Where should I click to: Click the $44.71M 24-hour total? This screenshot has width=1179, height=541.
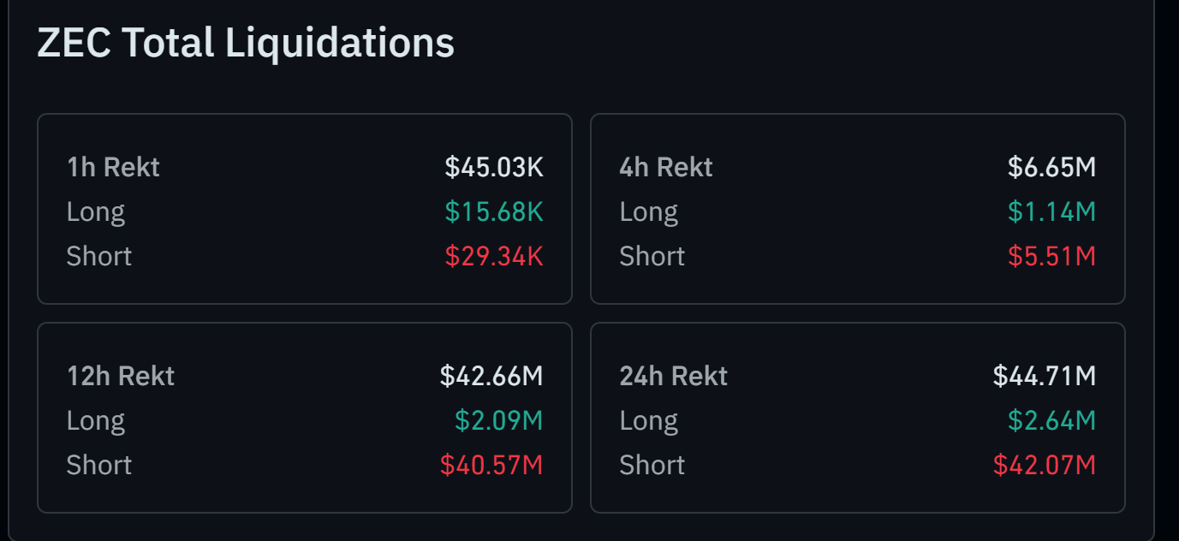click(x=1045, y=376)
